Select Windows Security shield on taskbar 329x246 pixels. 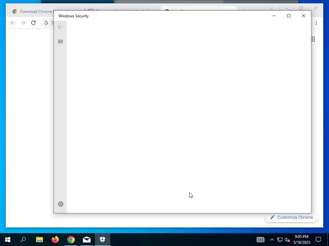(x=102, y=240)
